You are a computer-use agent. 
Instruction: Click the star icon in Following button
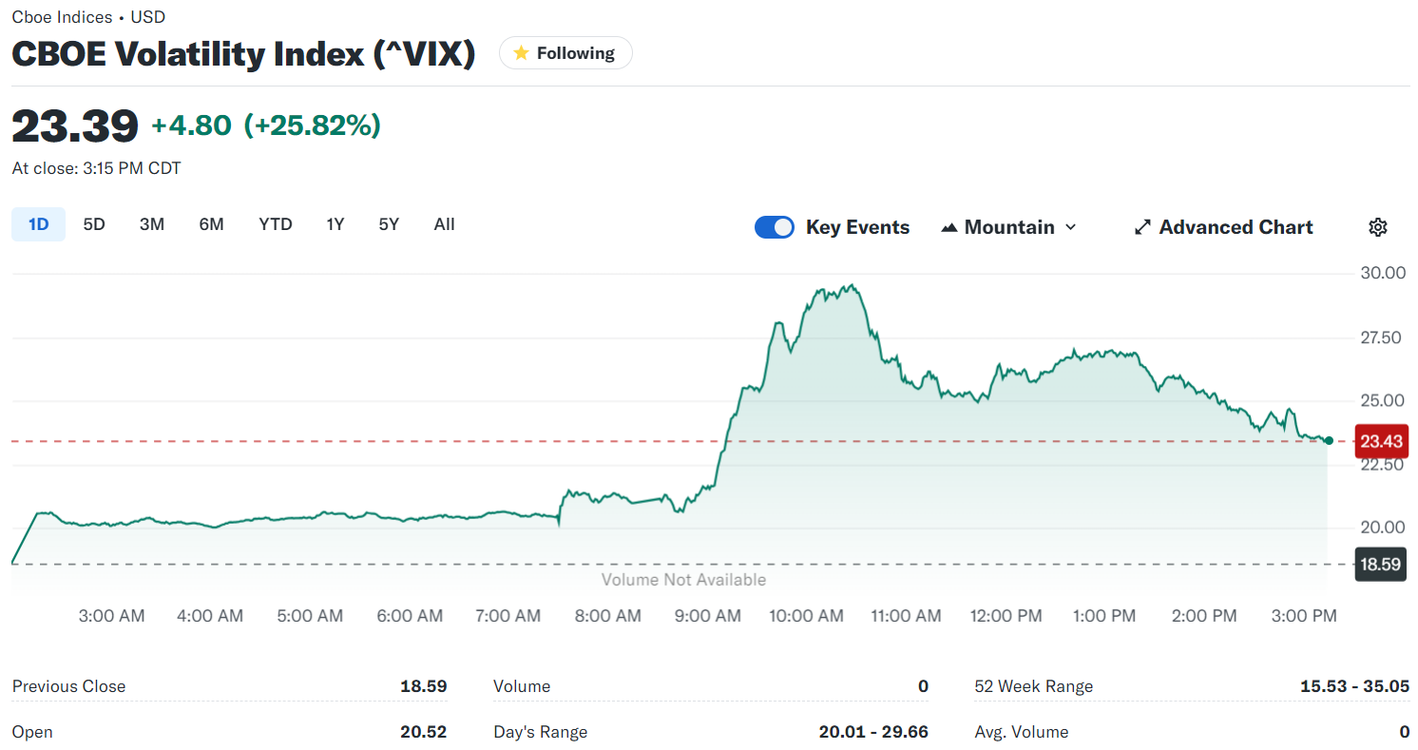(x=521, y=53)
